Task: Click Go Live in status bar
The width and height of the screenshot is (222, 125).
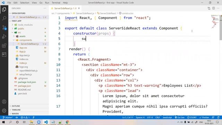Action: coord(179,117)
